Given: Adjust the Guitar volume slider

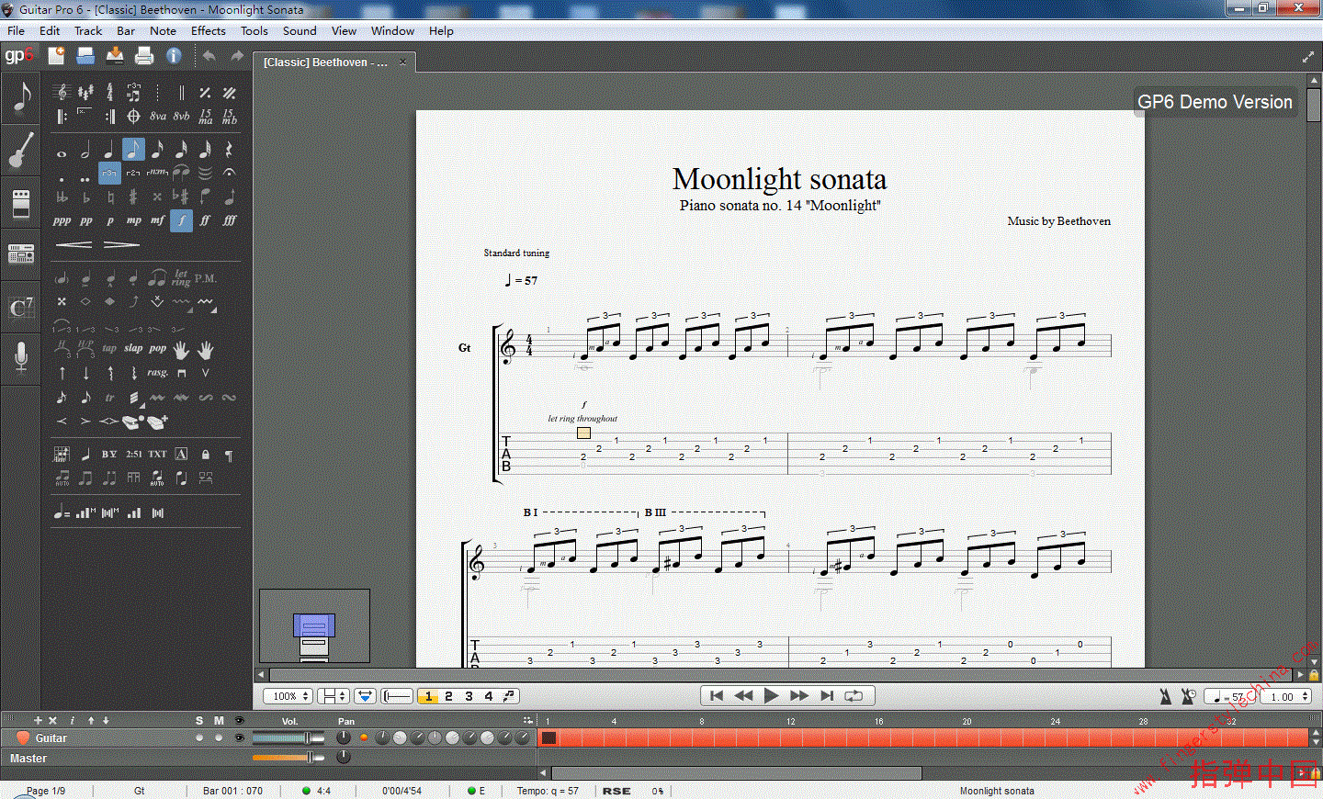Looking at the screenshot, I should click(x=288, y=737).
